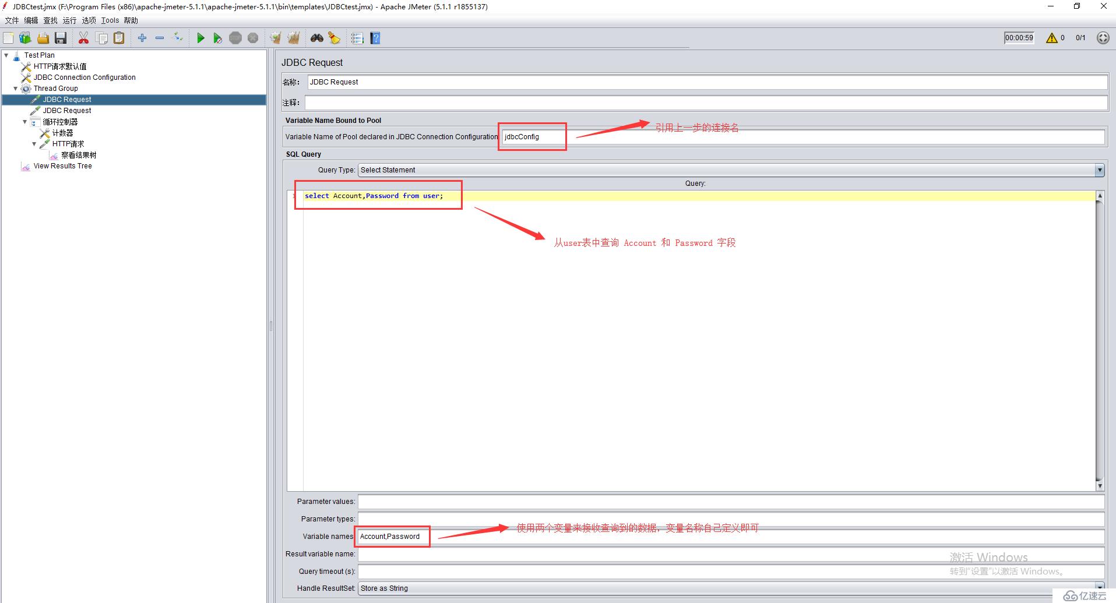
Task: Reset search with the brush icon
Action: click(334, 38)
